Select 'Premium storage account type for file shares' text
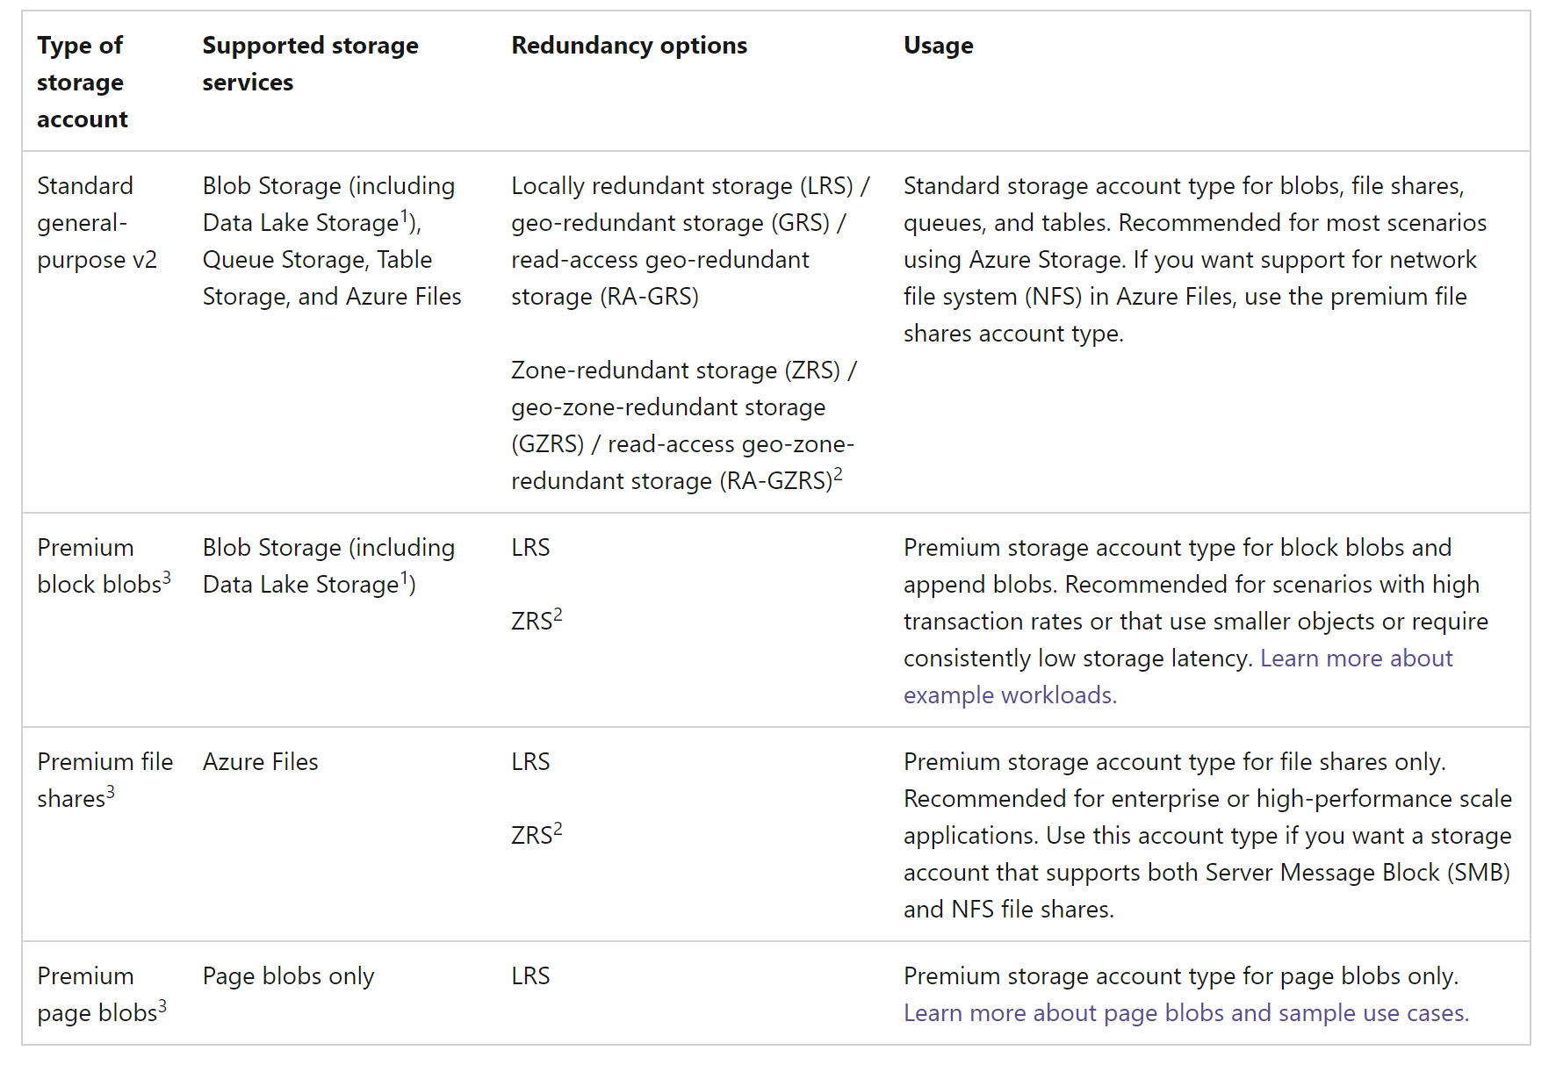 click(x=1208, y=836)
